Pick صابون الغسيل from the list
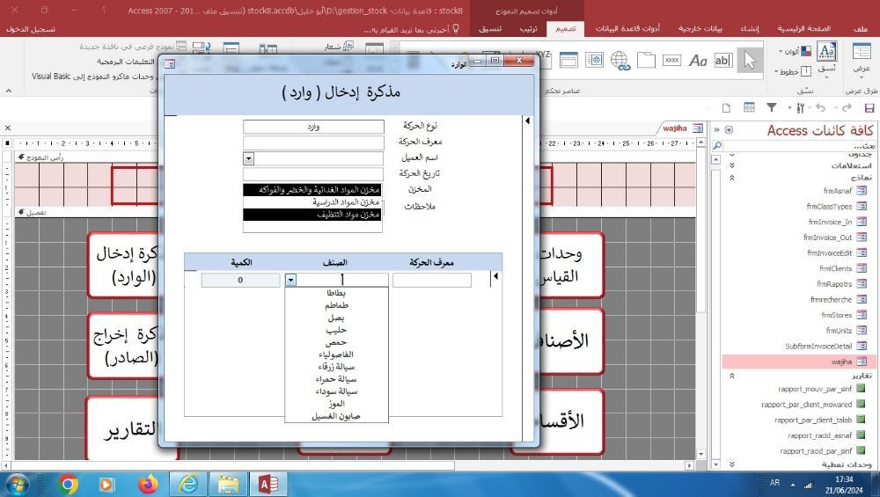Viewport: 880px width, 497px height. coord(335,416)
